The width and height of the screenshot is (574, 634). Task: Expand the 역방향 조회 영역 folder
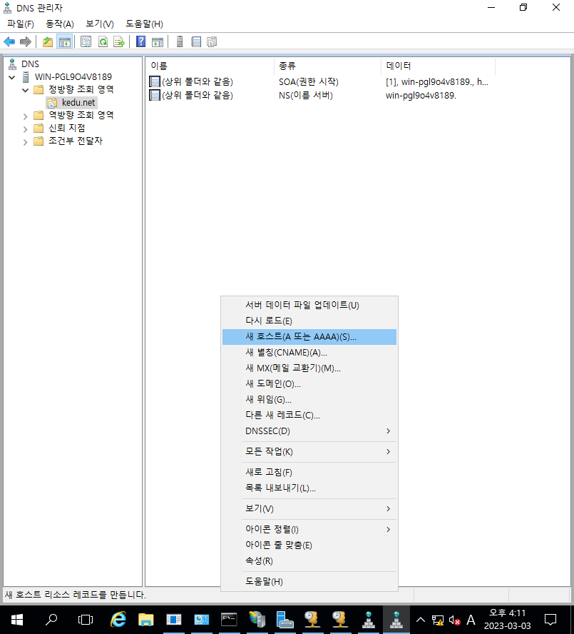(25, 116)
